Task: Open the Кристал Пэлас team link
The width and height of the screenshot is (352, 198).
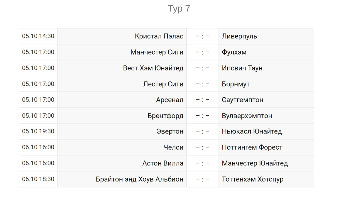Action: [159, 36]
